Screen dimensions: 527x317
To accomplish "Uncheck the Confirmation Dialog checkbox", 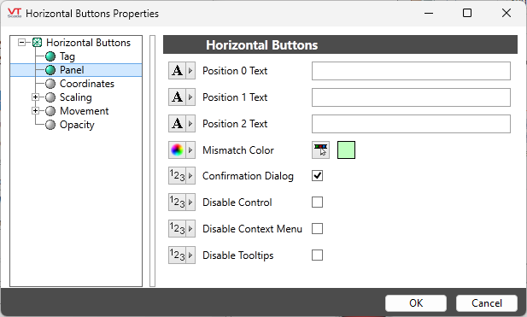I will 317,176.
